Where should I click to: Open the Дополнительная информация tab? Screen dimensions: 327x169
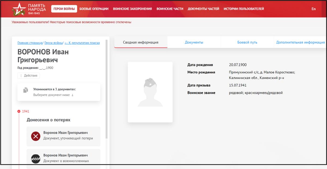[300, 42]
